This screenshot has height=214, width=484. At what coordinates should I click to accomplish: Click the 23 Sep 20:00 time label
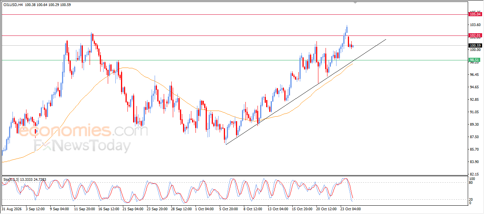157,208
